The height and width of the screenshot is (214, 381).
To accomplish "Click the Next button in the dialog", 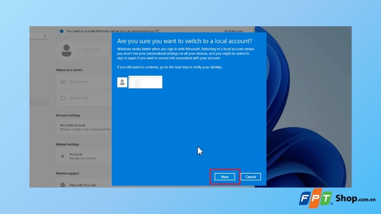I will [224, 176].
